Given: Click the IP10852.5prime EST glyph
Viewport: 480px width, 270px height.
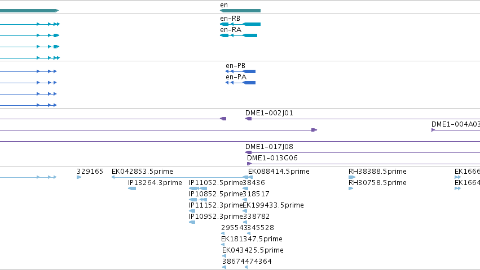Looking at the screenshot, I should coord(198,200).
